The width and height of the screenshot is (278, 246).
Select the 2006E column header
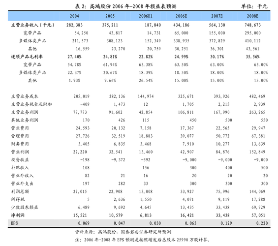182,16
